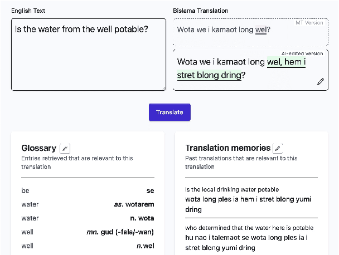This screenshot has height=255, width=339.
Task: Select glossary entry "water n. wota"
Action: [88, 218]
